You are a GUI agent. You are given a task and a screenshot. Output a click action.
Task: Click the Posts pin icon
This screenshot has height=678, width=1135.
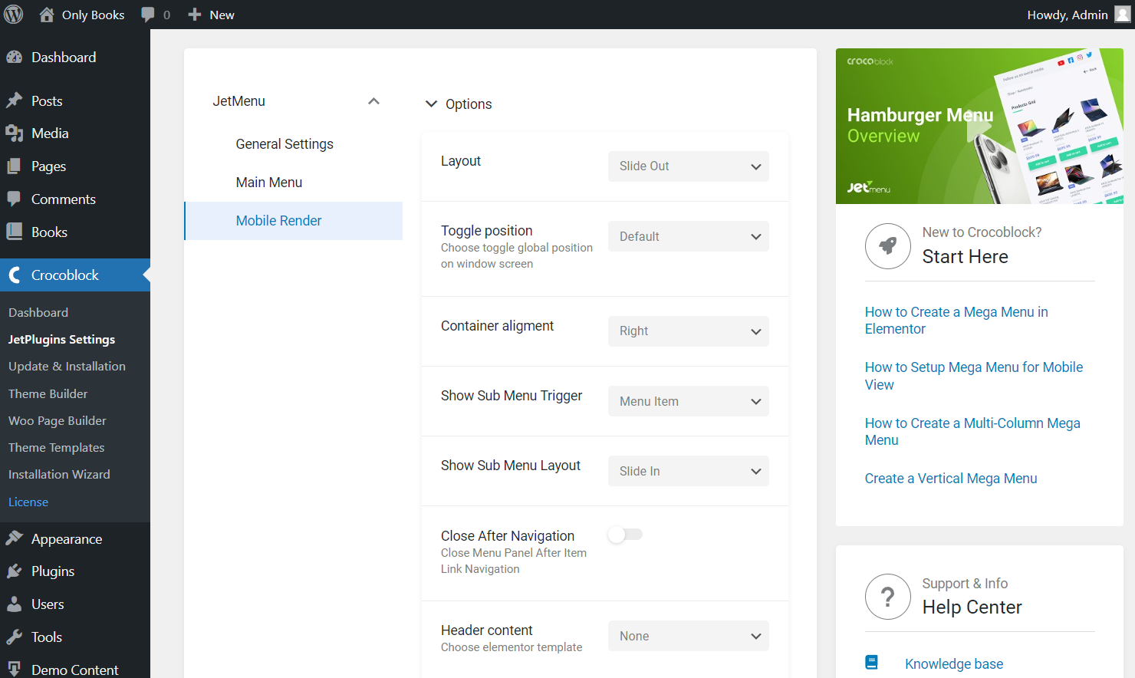click(14, 100)
